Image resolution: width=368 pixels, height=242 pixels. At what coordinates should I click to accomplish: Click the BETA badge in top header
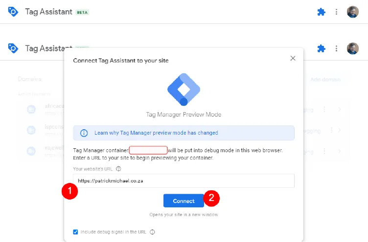[x=82, y=12]
